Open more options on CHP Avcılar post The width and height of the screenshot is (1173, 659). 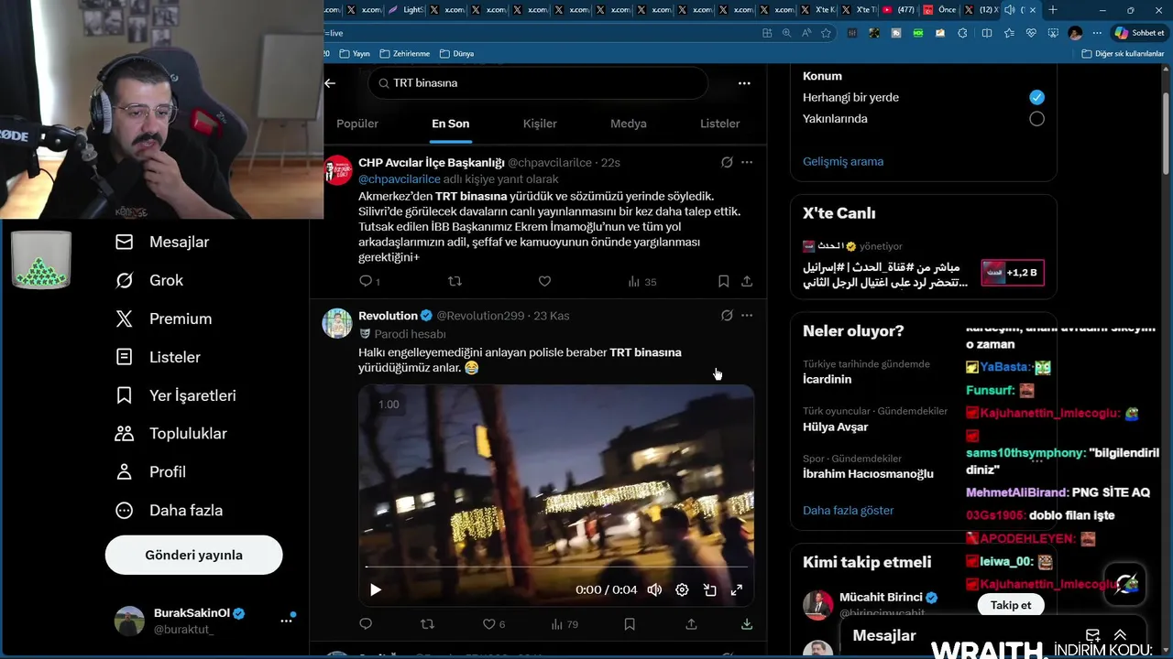click(747, 162)
